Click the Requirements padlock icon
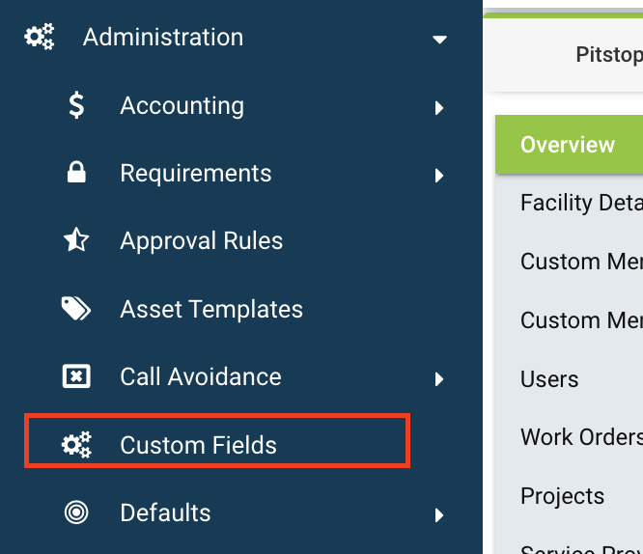This screenshot has height=554, width=643. click(x=76, y=172)
